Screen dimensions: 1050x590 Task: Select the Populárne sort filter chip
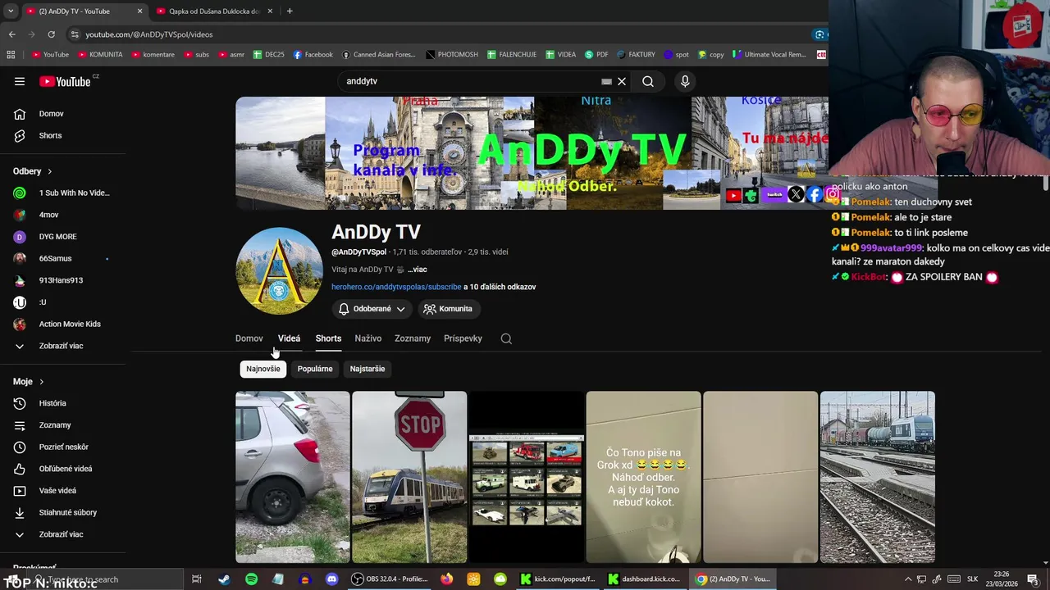[315, 369]
